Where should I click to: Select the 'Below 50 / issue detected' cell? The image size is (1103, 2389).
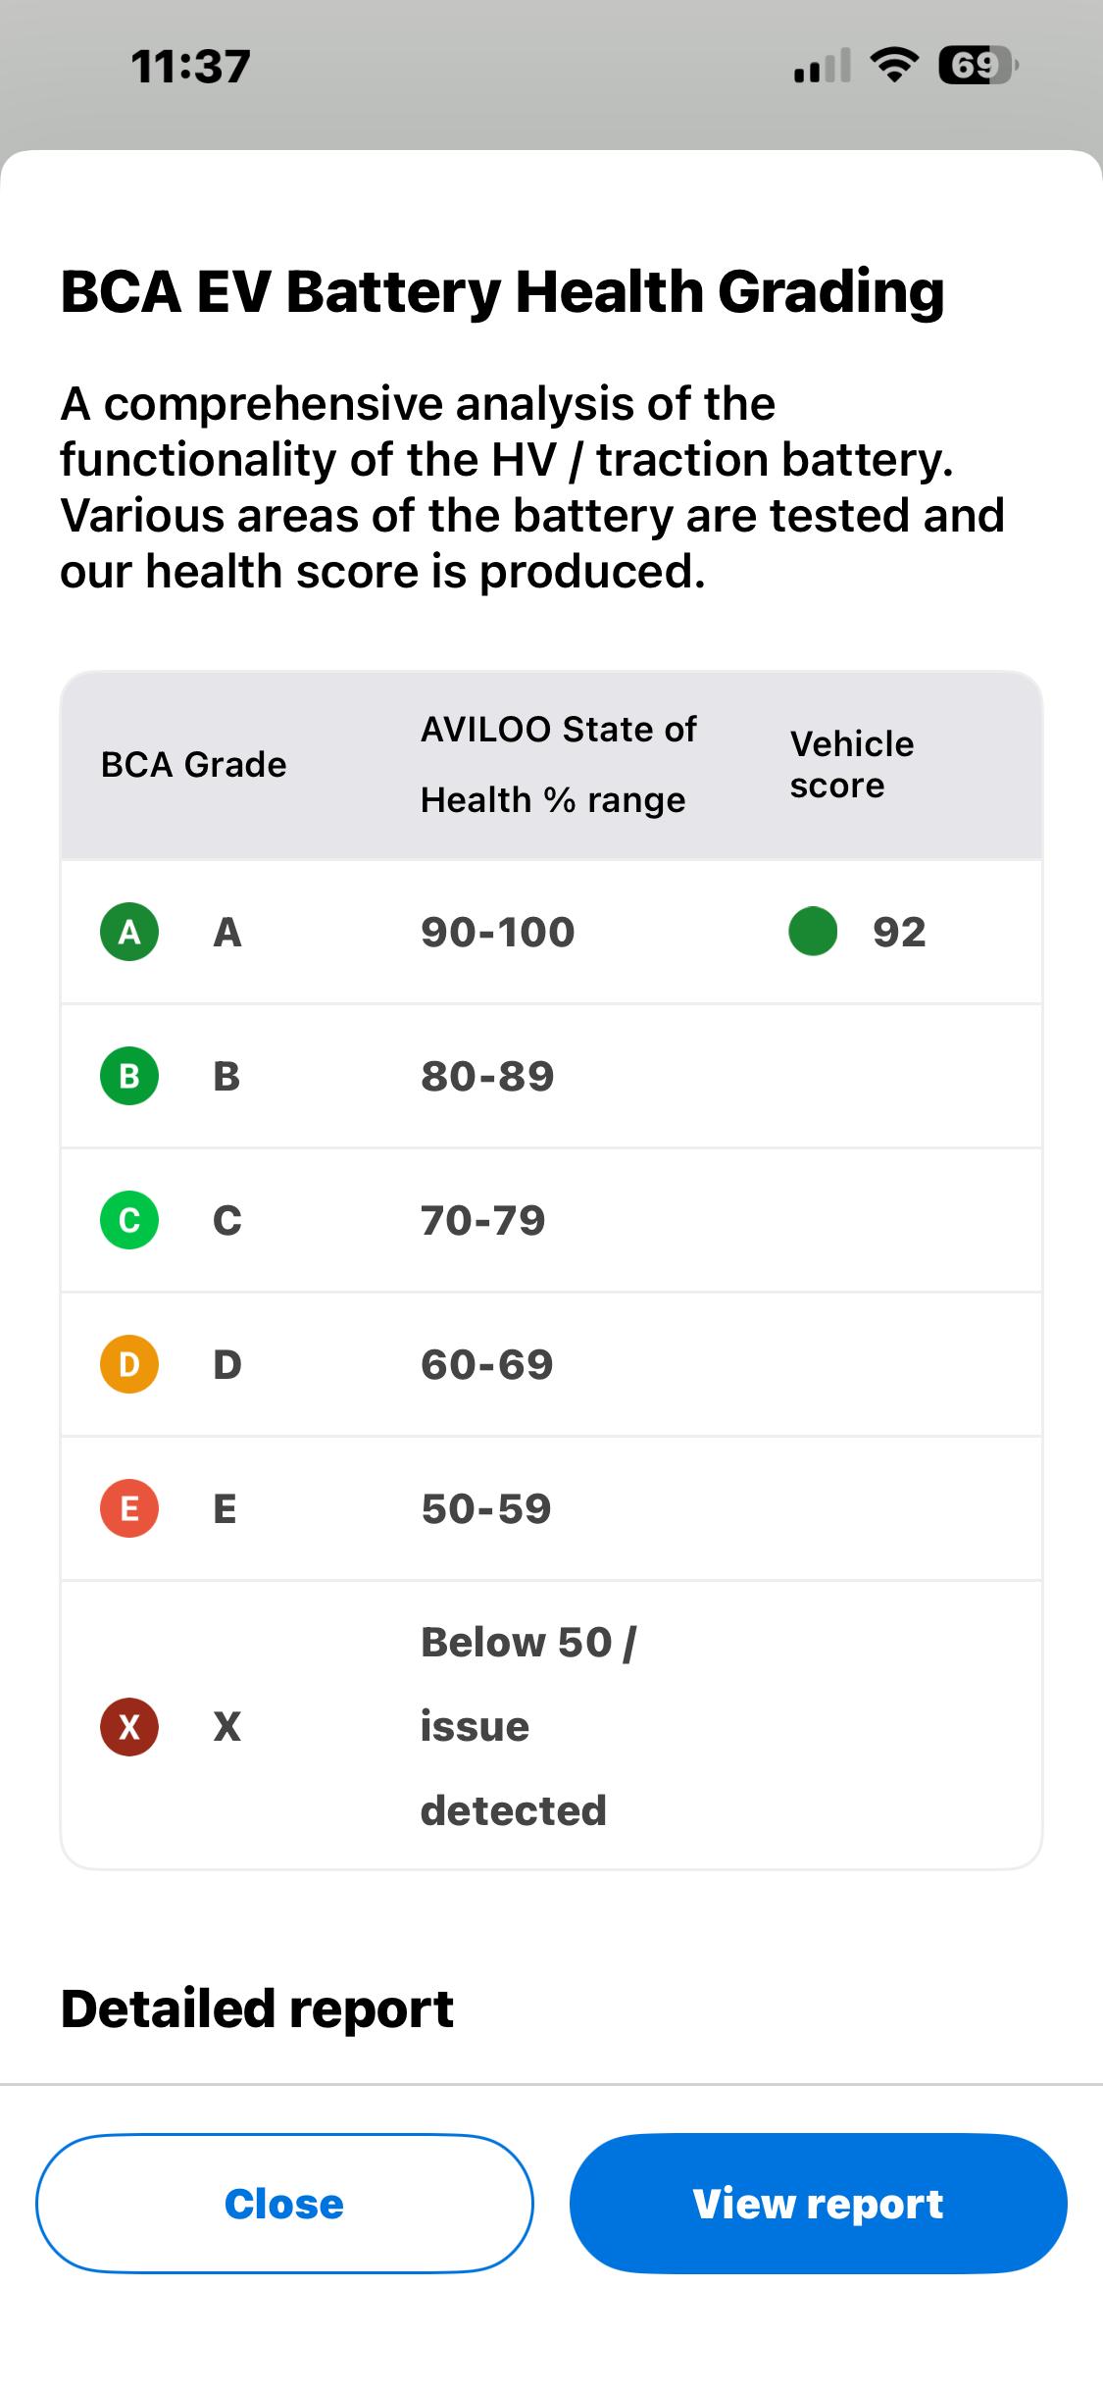[528, 1726]
